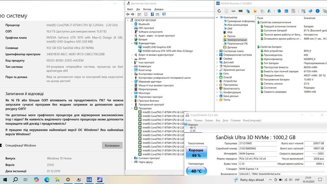
Task: Expand the Bluetooth device category
Action: 132,24
